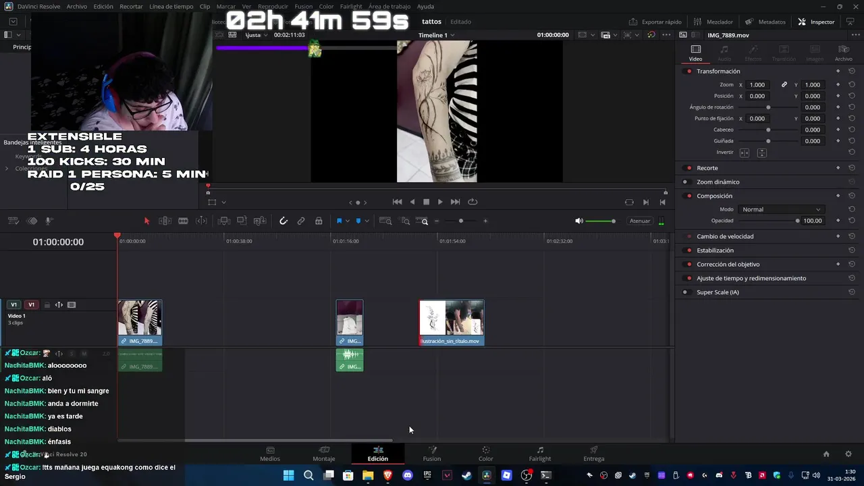864x486 pixels.
Task: Open the Recortar menu
Action: pos(131,6)
